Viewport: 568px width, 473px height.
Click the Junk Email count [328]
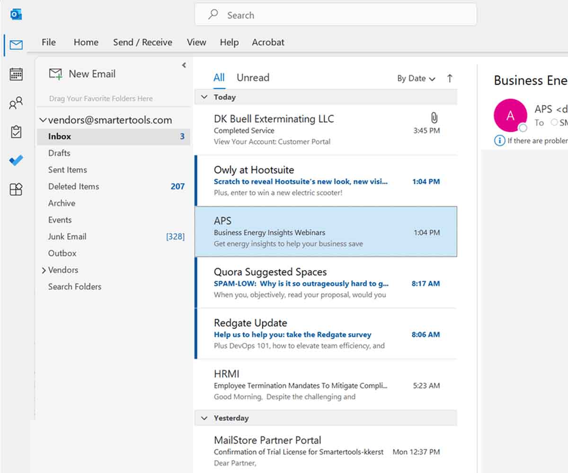pyautogui.click(x=175, y=236)
